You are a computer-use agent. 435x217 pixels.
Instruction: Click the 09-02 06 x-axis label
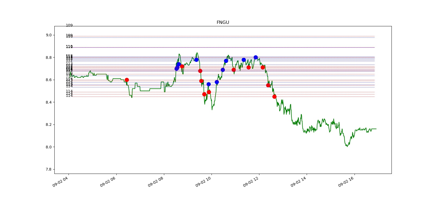108,182
